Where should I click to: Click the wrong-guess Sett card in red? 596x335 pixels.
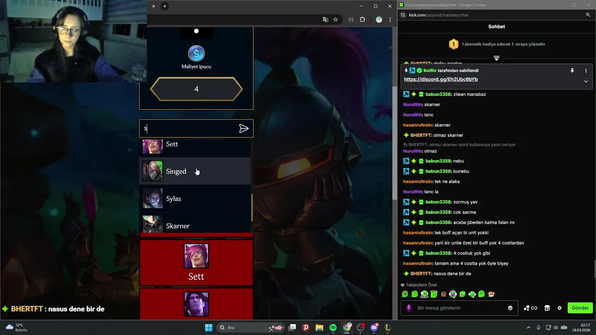tap(196, 262)
